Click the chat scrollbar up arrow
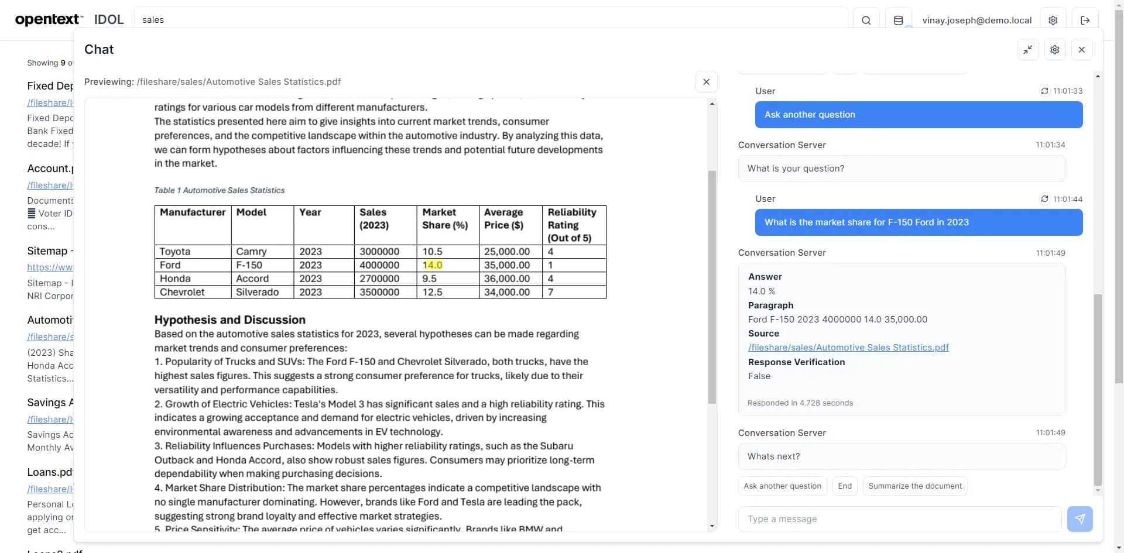 1098,76
